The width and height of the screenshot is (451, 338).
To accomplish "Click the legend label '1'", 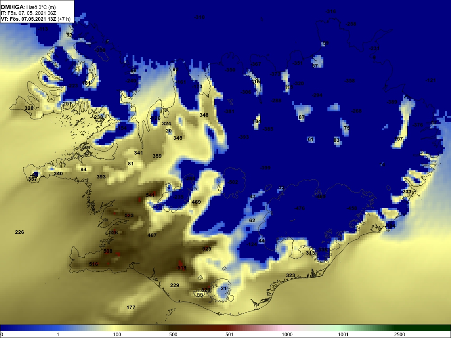I will tap(58, 334).
